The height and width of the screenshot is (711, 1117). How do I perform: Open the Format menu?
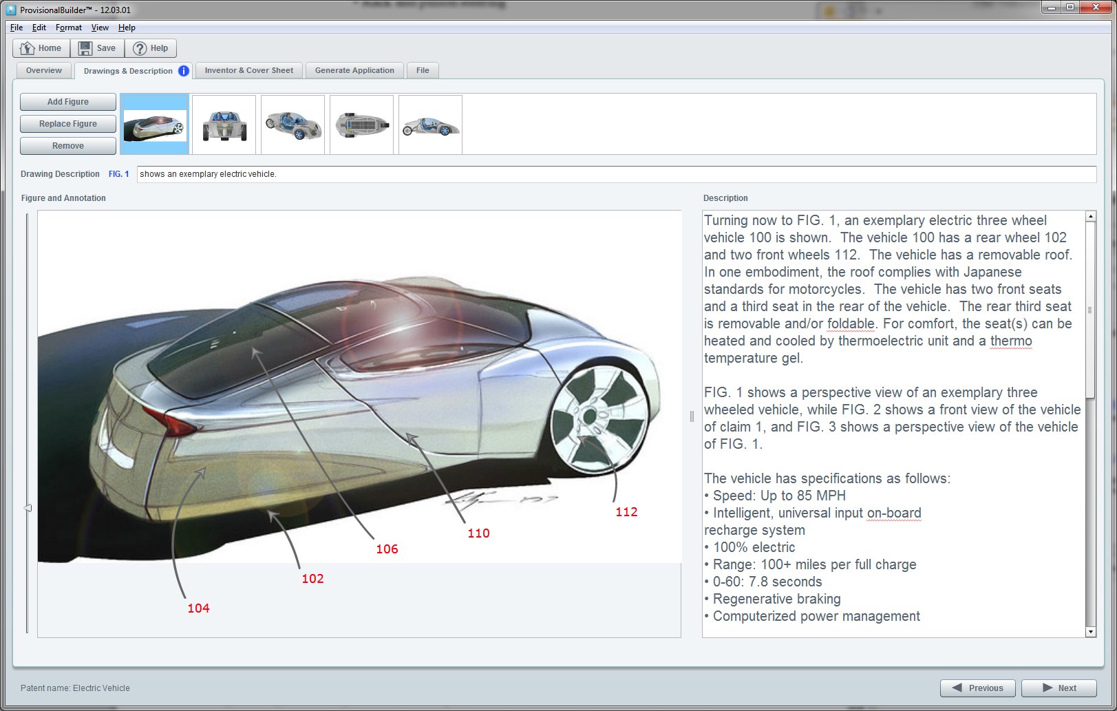click(68, 28)
